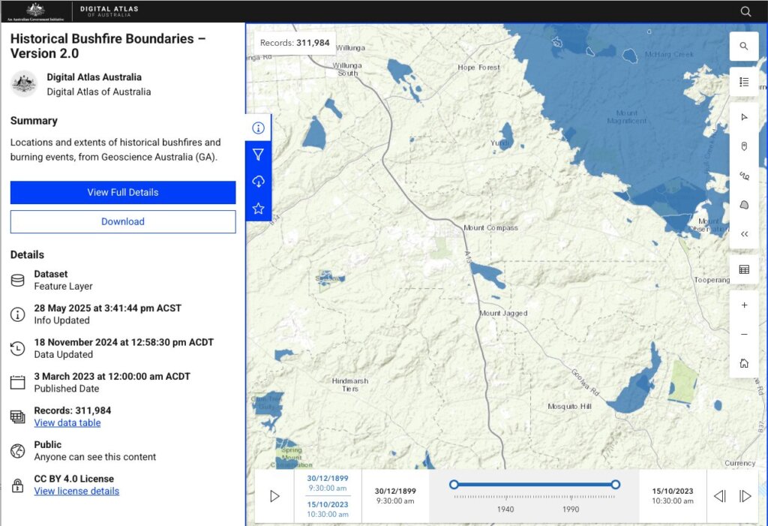Activate the sketch drawing tool
This screenshot has height=526, width=768.
pyautogui.click(x=744, y=175)
